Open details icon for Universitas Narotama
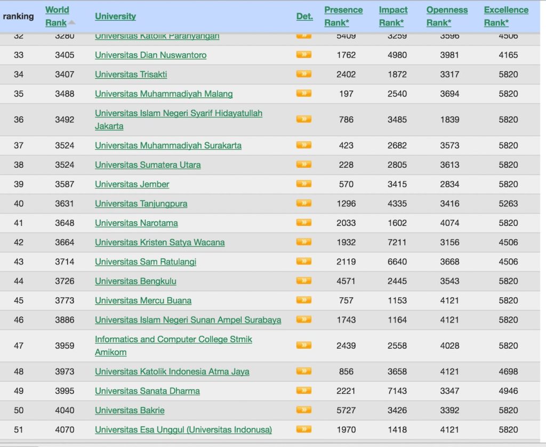This screenshot has width=546, height=447. 303,223
